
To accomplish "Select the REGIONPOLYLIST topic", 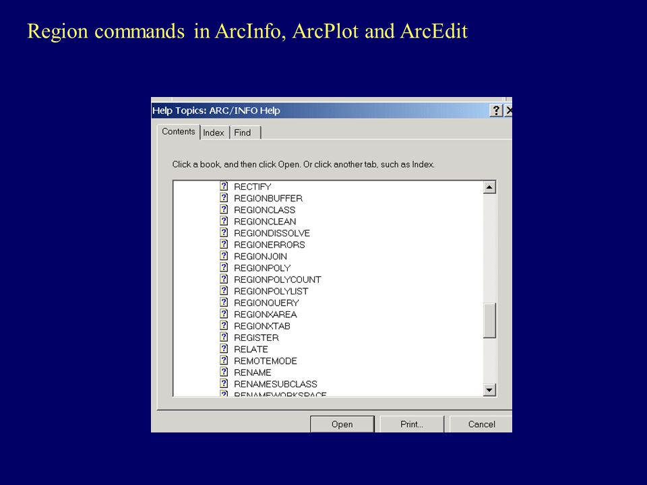I will pos(271,291).
